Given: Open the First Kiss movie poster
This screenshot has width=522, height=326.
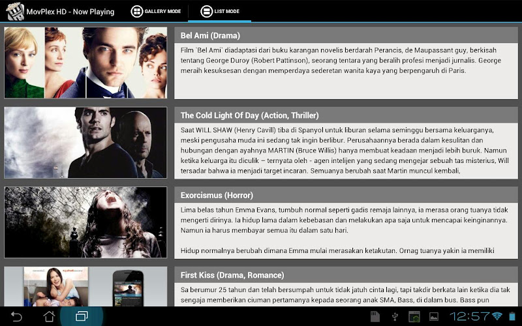Looking at the screenshot, I should tap(85, 286).
